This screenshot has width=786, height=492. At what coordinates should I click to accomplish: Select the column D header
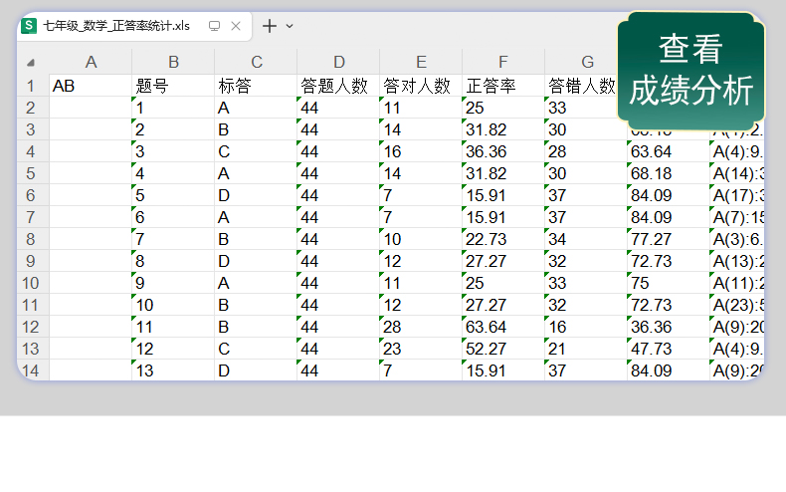point(338,63)
